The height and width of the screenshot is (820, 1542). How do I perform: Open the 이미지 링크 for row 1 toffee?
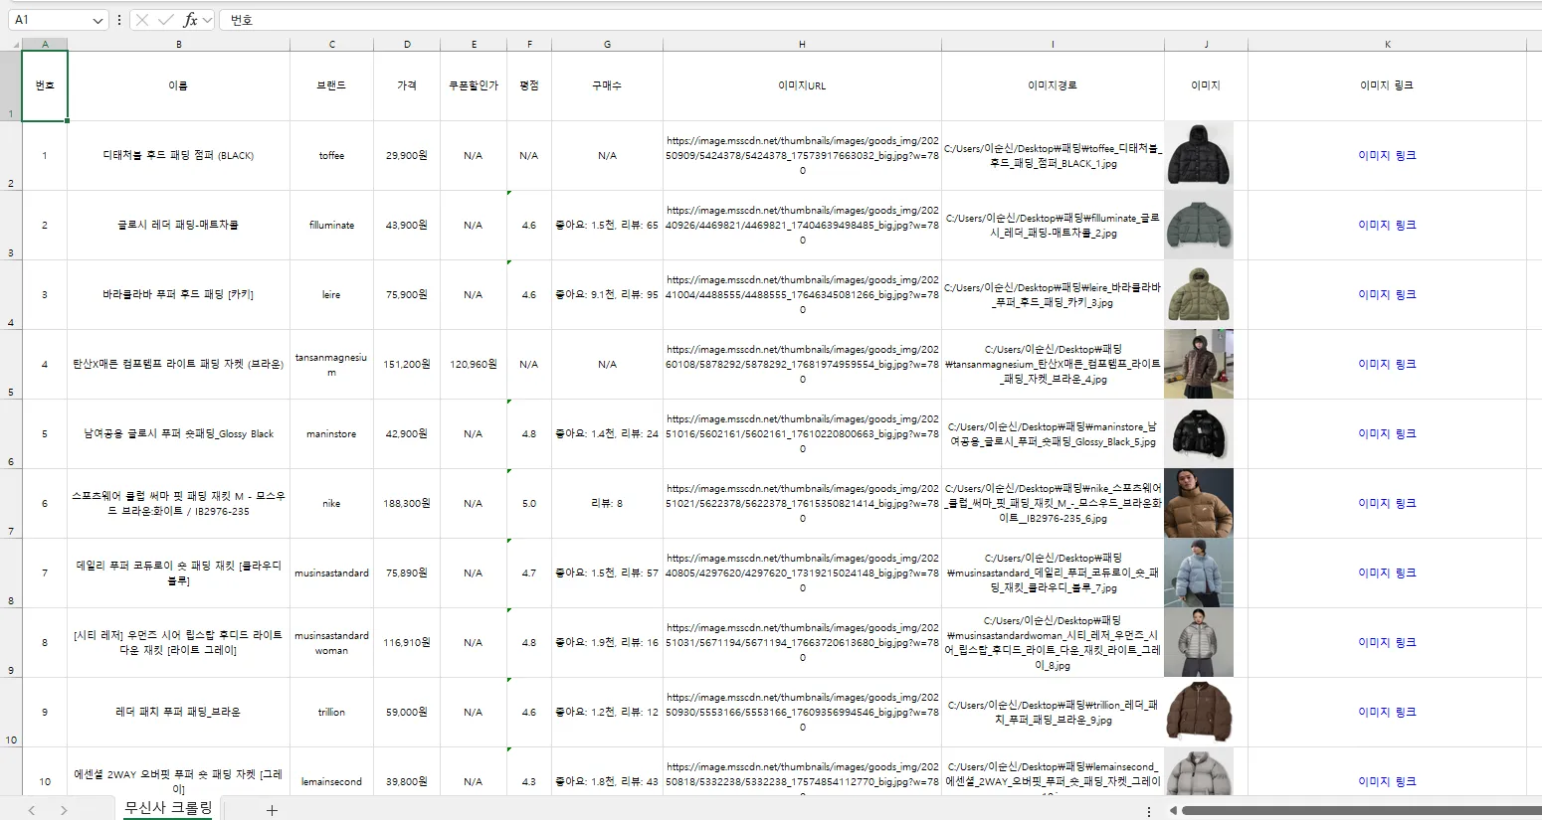coord(1387,155)
